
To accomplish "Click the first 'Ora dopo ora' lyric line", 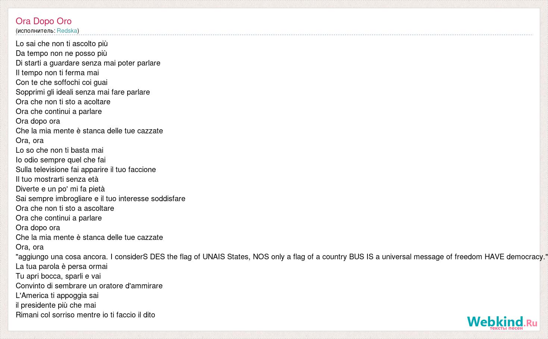I will pos(38,121).
